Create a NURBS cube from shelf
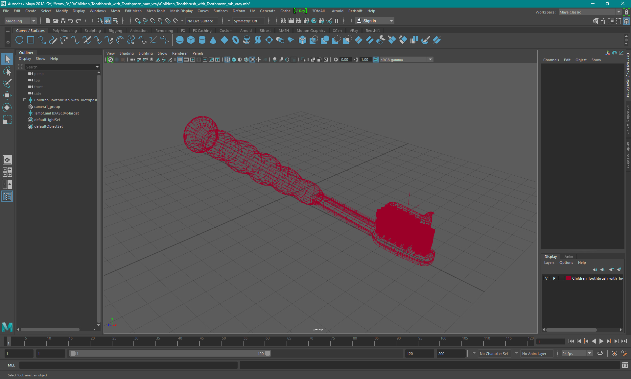The image size is (631, 379). (191, 40)
